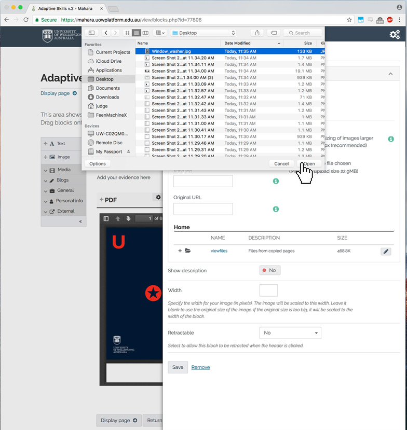
Task: Expand the viewfiles folder plus icon
Action: point(180,251)
